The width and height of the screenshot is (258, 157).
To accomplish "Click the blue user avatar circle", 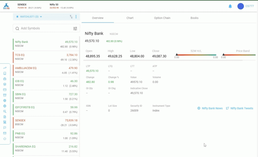I will (x=241, y=6).
